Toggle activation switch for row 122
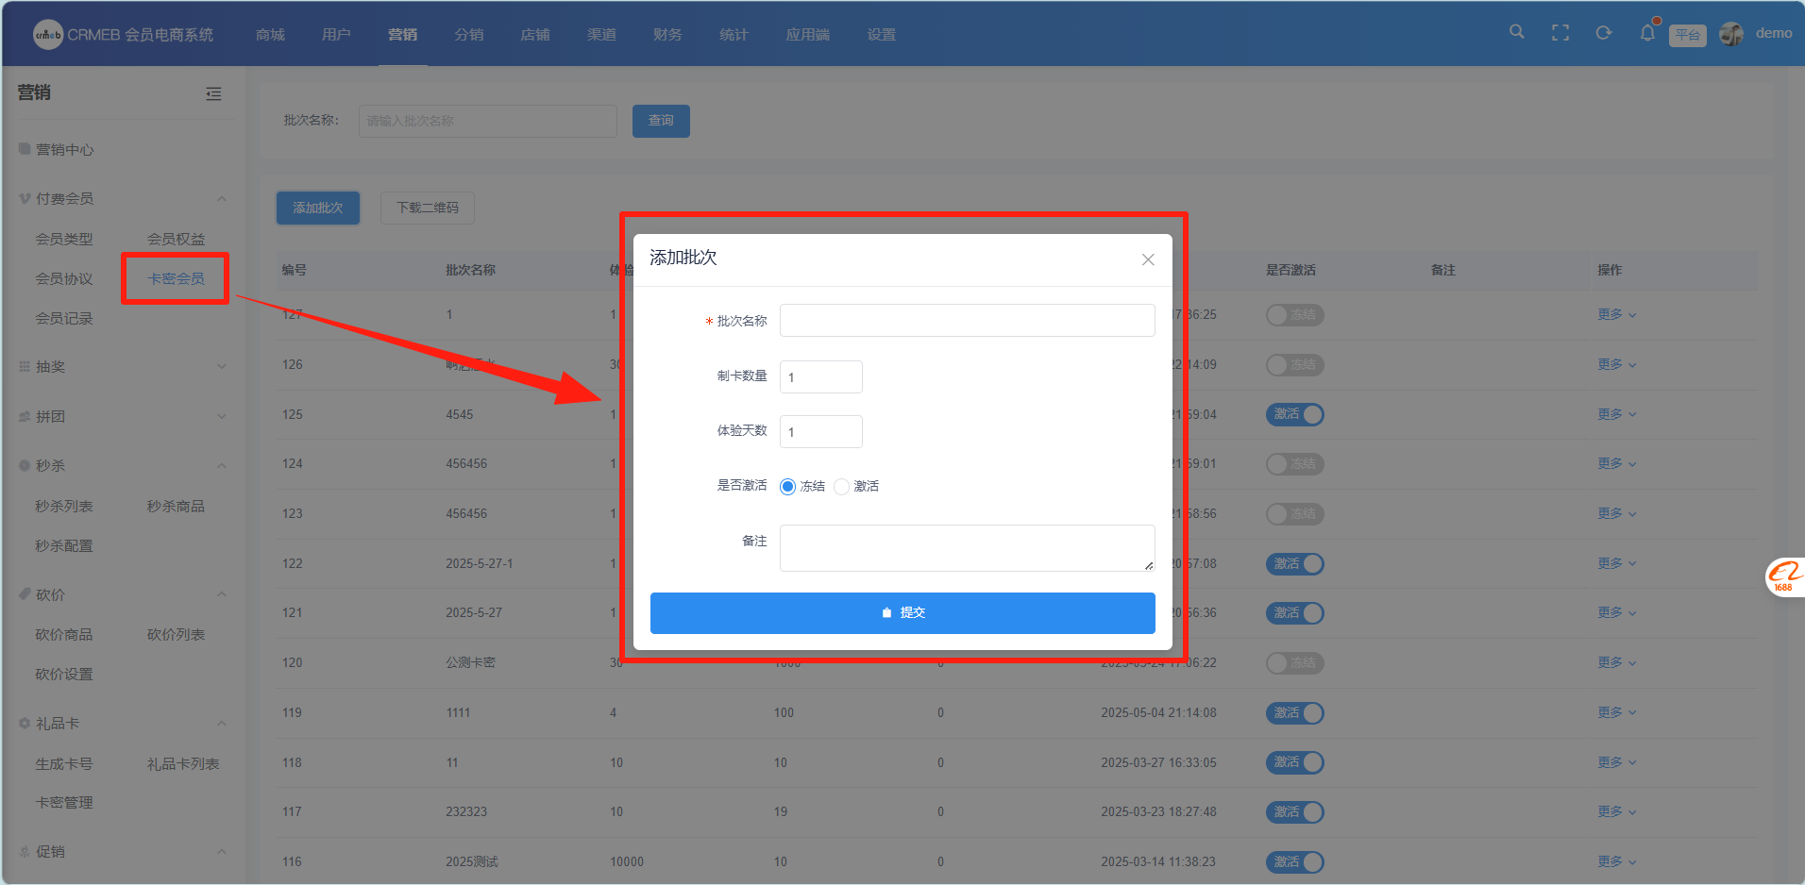1805x885 pixels. click(1294, 564)
